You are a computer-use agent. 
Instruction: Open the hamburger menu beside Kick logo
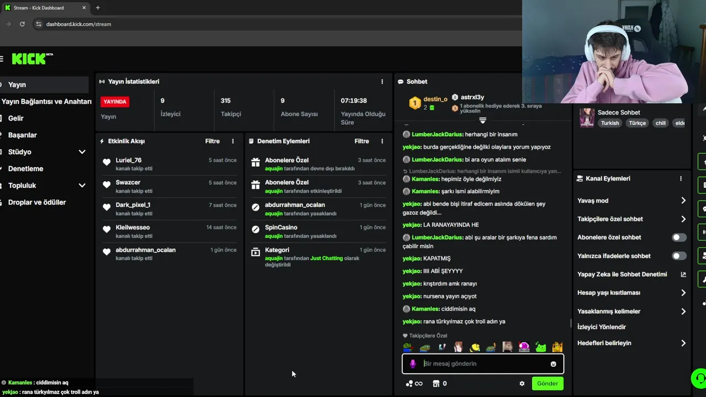[x=2, y=58]
